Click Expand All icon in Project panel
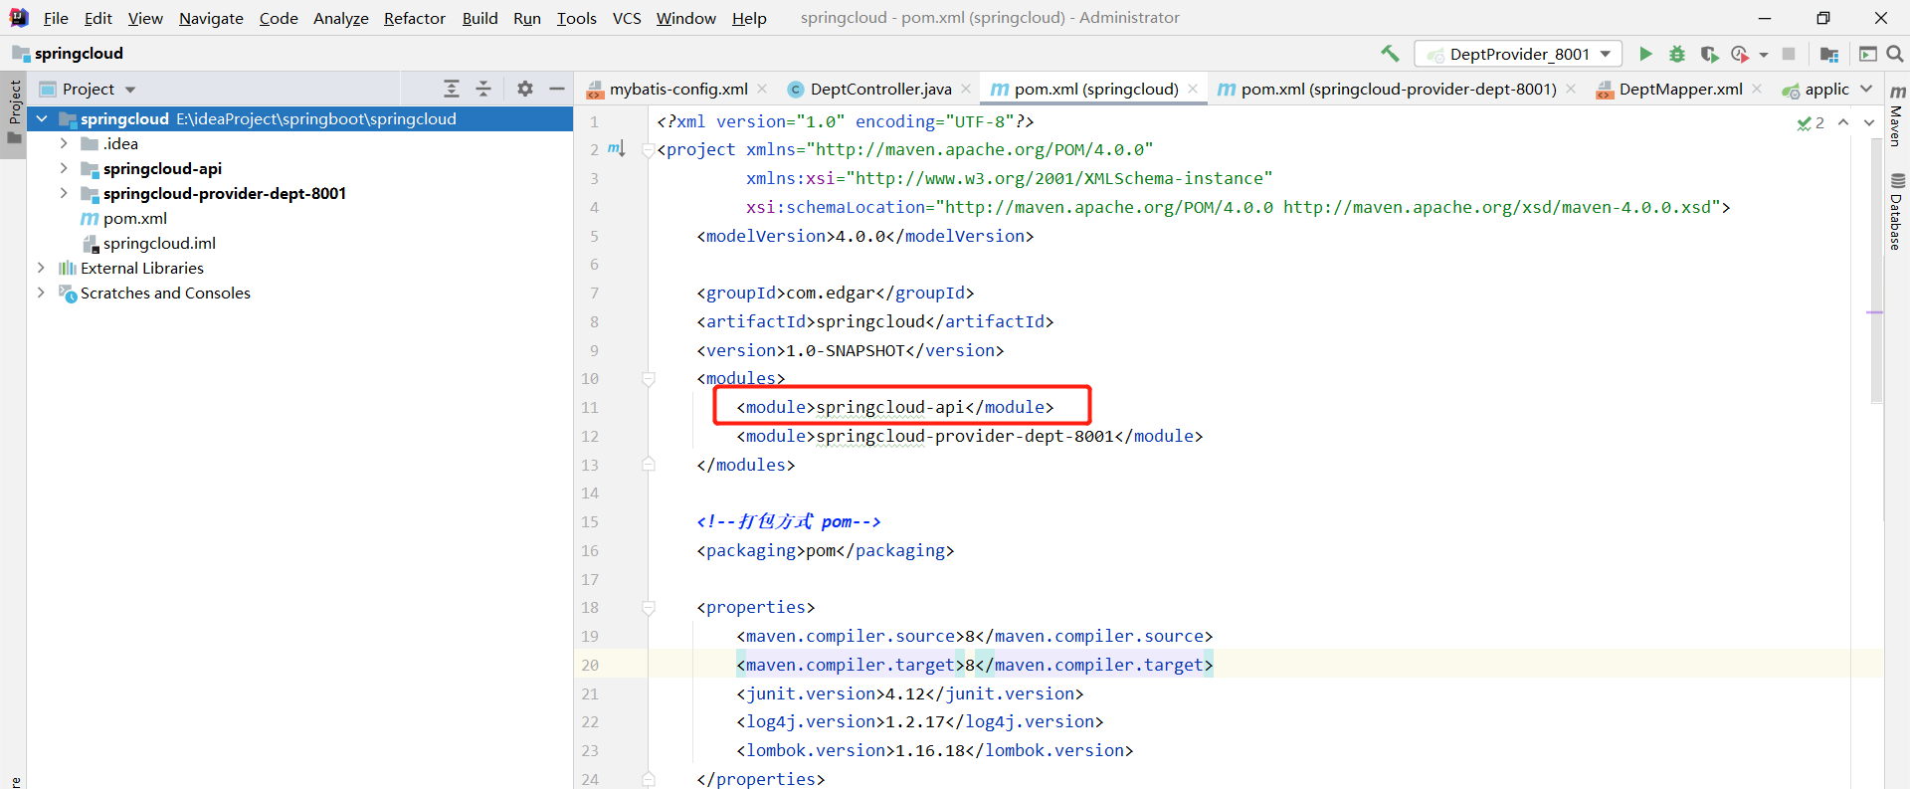 pyautogui.click(x=452, y=89)
